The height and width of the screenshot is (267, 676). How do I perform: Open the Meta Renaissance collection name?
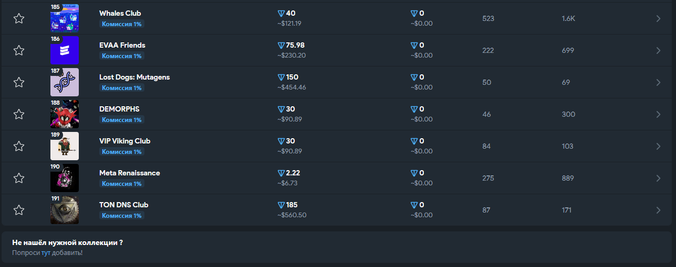tap(130, 173)
